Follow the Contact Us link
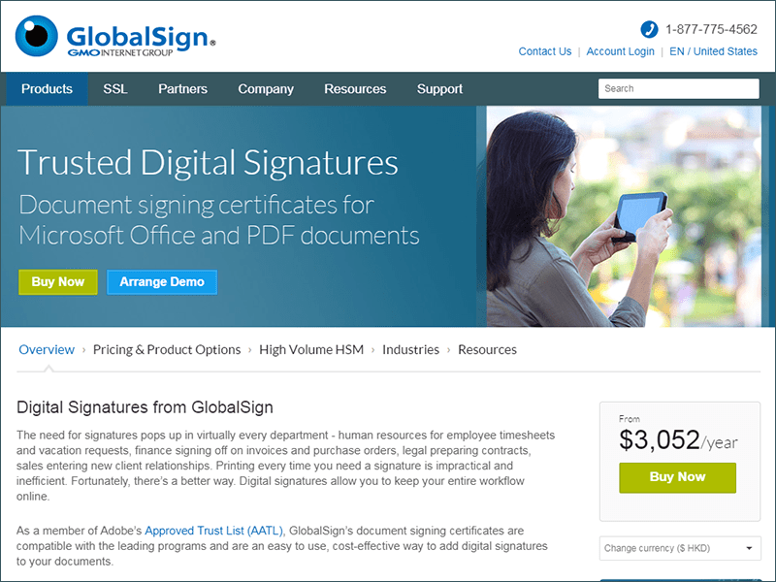Image resolution: width=776 pixels, height=582 pixels. (x=545, y=51)
